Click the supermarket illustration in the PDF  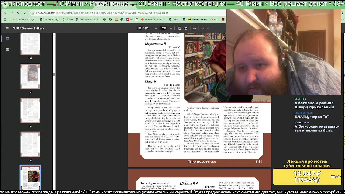coord(205,67)
